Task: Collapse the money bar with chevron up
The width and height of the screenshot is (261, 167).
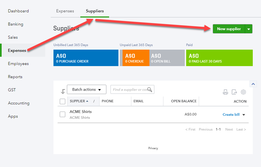Action: coord(253,84)
